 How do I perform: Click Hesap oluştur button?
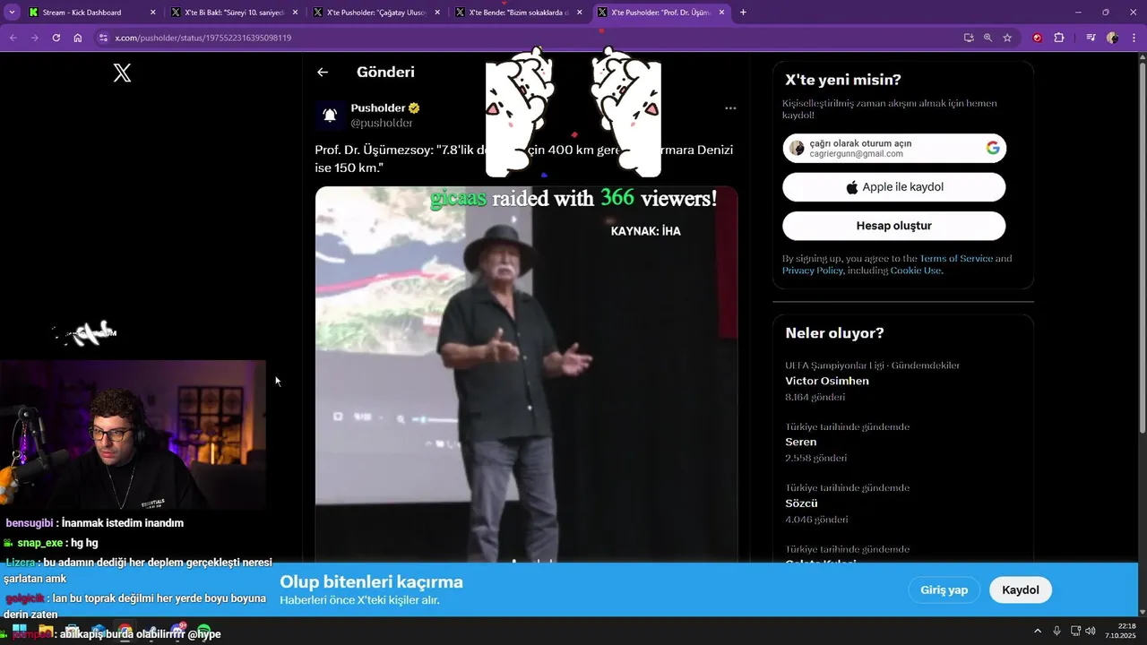click(x=894, y=226)
